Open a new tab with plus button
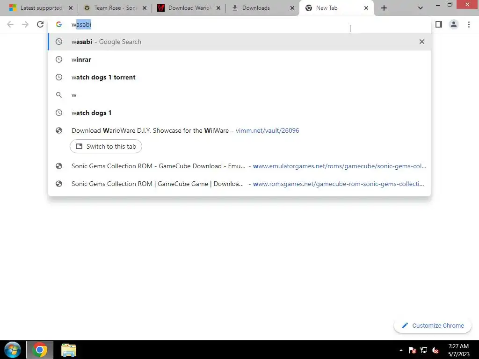The width and height of the screenshot is (479, 359). [384, 8]
